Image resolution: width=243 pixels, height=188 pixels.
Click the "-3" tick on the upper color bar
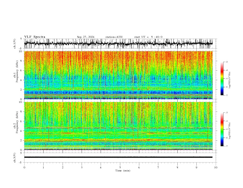(x=226, y=62)
